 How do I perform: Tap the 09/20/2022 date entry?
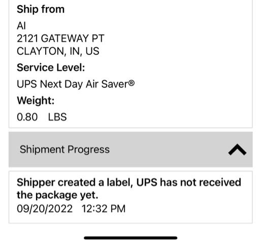click(x=45, y=208)
